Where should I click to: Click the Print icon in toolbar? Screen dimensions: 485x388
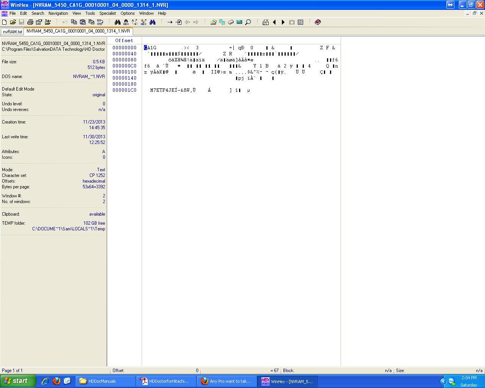pos(30,22)
